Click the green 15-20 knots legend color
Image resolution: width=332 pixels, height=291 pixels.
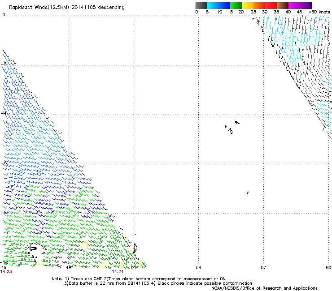tap(236, 5)
